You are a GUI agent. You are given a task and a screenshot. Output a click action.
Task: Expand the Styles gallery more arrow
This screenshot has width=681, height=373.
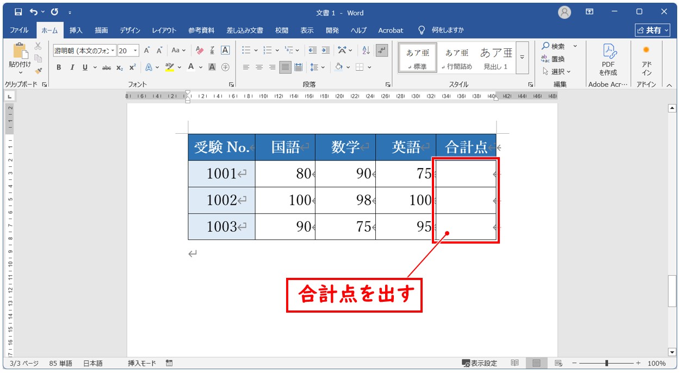tap(523, 58)
